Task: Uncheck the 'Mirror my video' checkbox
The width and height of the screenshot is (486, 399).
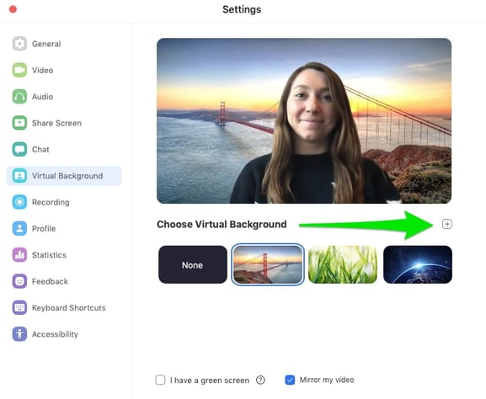Action: [290, 380]
